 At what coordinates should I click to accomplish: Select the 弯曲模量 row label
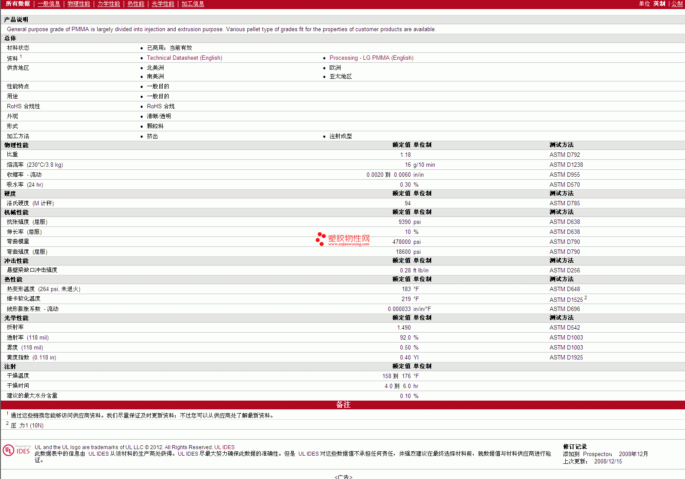[18, 242]
